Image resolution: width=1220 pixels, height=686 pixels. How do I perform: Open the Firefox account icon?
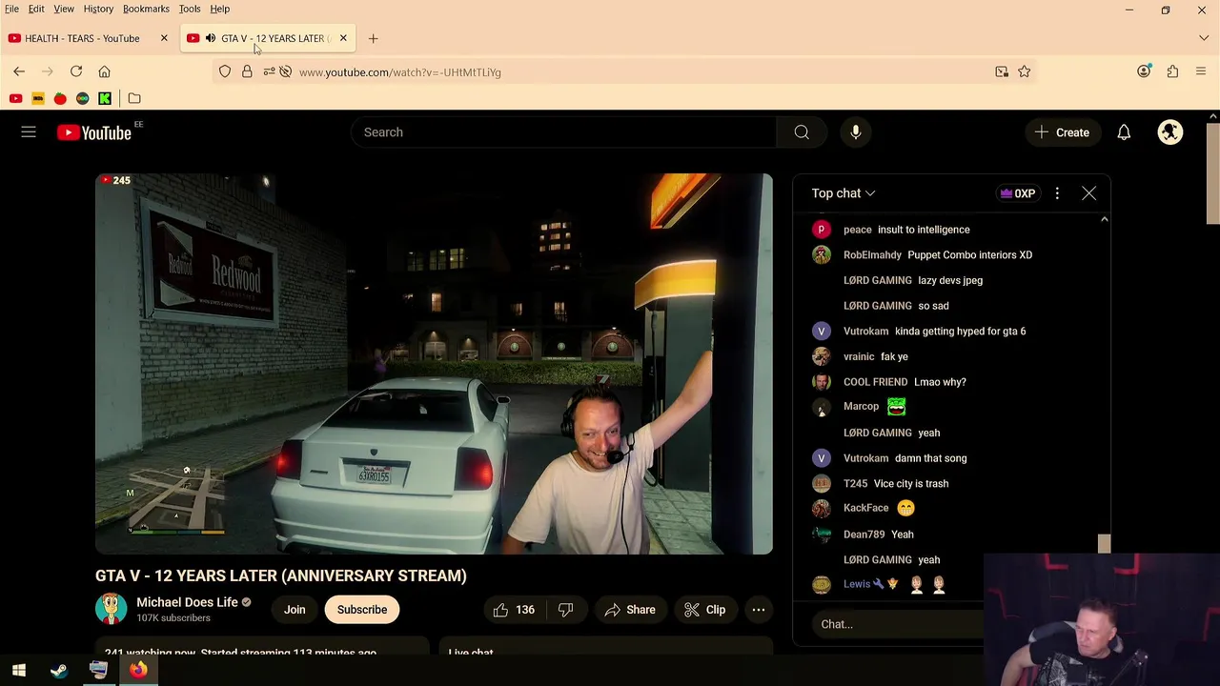pos(1144,71)
